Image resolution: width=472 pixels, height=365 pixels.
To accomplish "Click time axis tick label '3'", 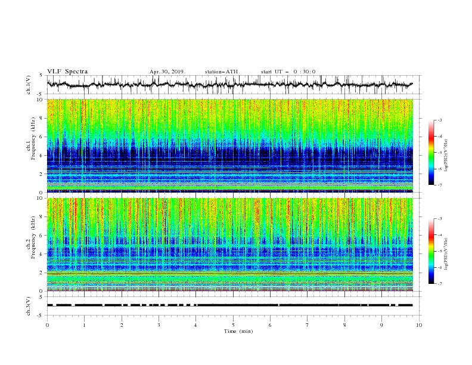I will [x=159, y=325].
